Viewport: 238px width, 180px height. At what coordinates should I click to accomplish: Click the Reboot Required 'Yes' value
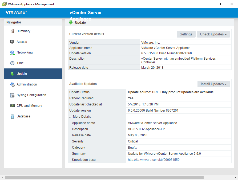point(131,98)
